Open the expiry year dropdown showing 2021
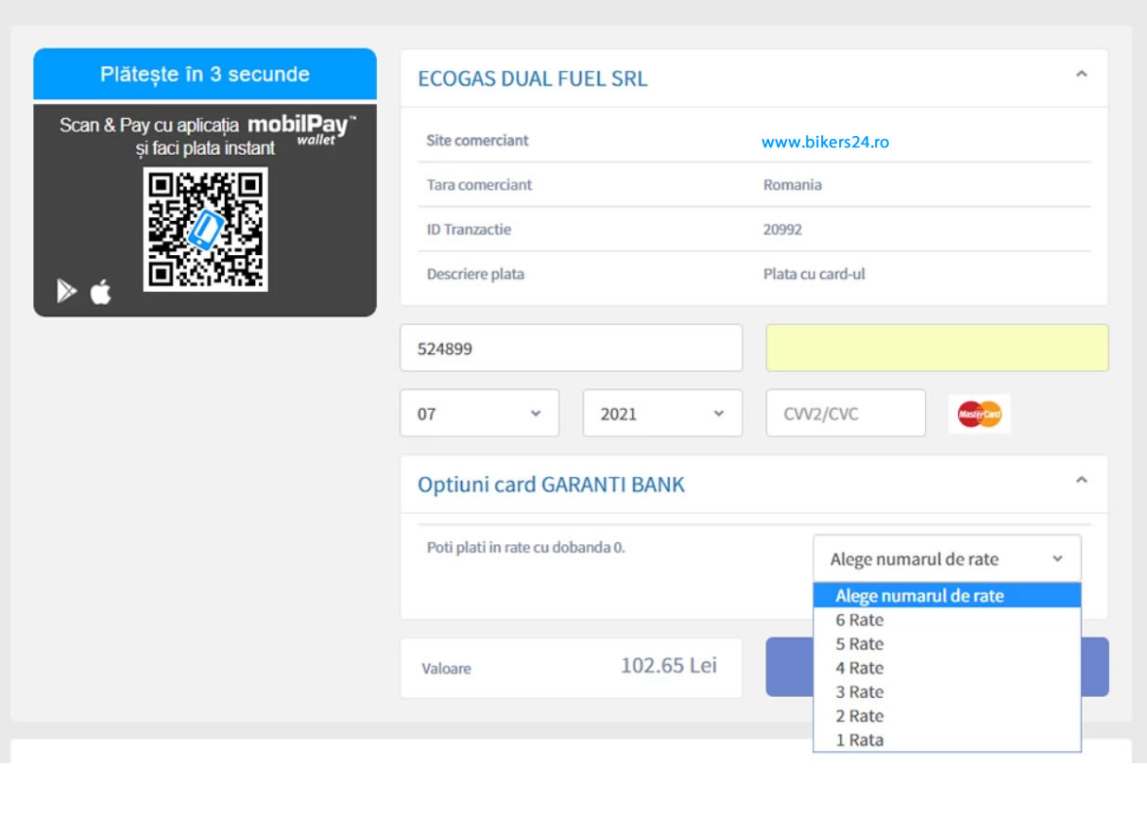The height and width of the screenshot is (834, 1147). click(x=662, y=414)
